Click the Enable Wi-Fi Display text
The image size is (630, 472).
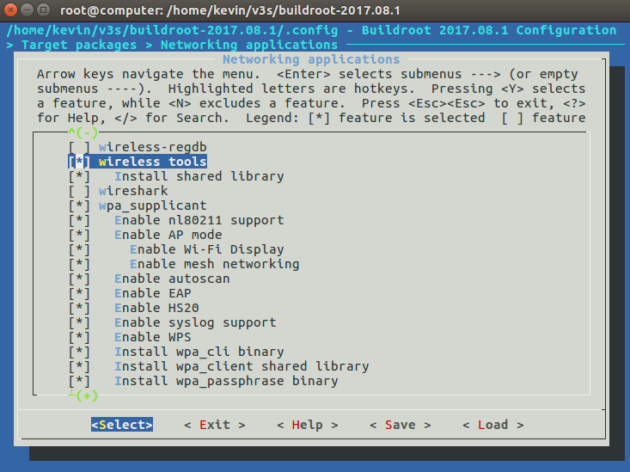(207, 249)
